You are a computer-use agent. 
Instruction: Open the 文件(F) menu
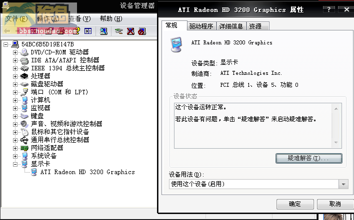16,18
